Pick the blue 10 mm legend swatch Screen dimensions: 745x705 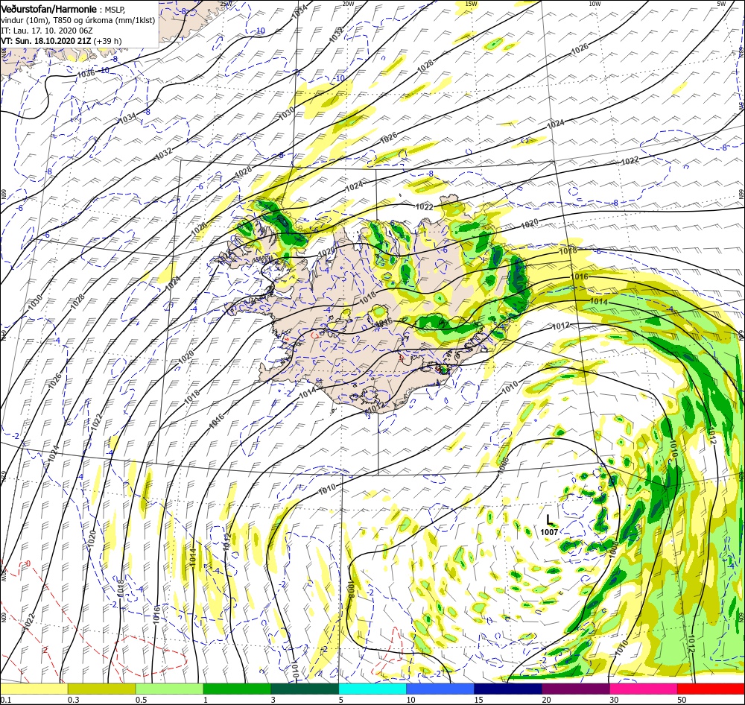(x=440, y=689)
